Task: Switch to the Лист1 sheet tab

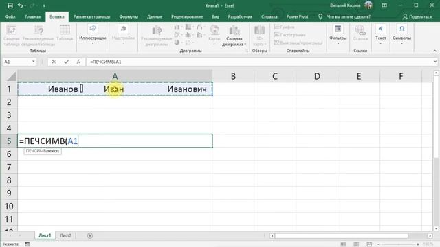Action: (x=45, y=235)
